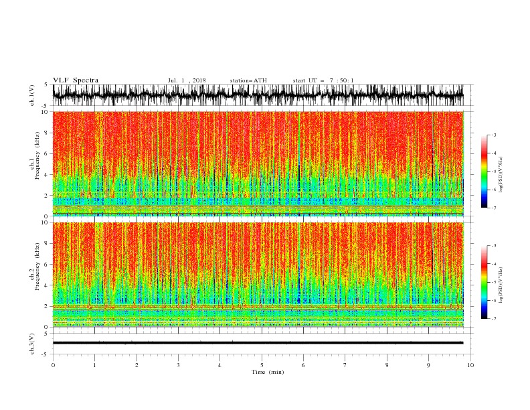Click the 'start UT = 7:50:1' label
The width and height of the screenshot is (530, 410).
(x=323, y=80)
